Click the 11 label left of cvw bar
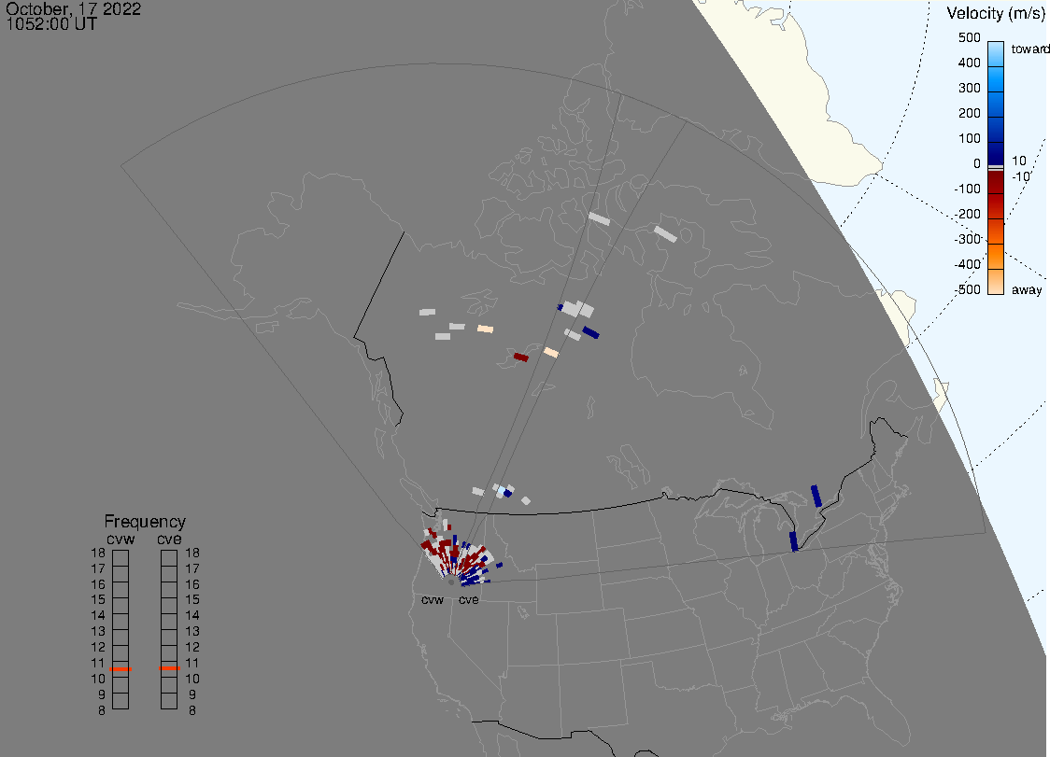Screen dimensions: 1050x757 (98, 664)
